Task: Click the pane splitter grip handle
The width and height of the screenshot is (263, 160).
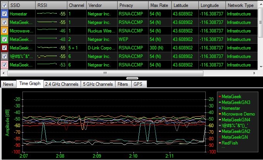Action: (132, 78)
